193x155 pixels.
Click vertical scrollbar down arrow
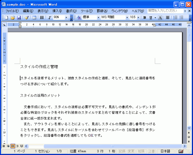[189, 128]
